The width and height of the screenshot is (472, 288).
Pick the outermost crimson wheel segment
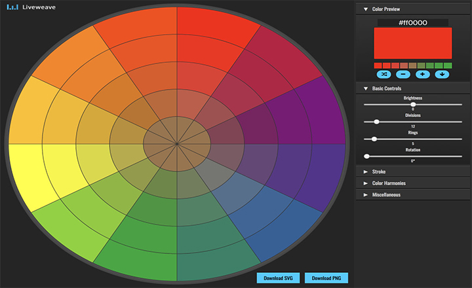286,57
